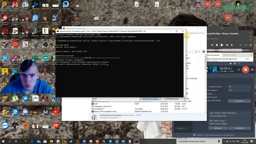Select the uTorrent desktop icon
The width and height of the screenshot is (256, 144).
pyautogui.click(x=15, y=99)
